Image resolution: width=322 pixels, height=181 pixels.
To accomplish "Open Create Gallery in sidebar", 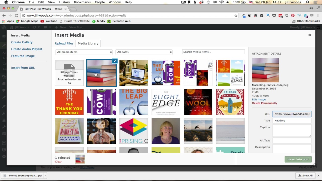I will pyautogui.click(x=22, y=42).
